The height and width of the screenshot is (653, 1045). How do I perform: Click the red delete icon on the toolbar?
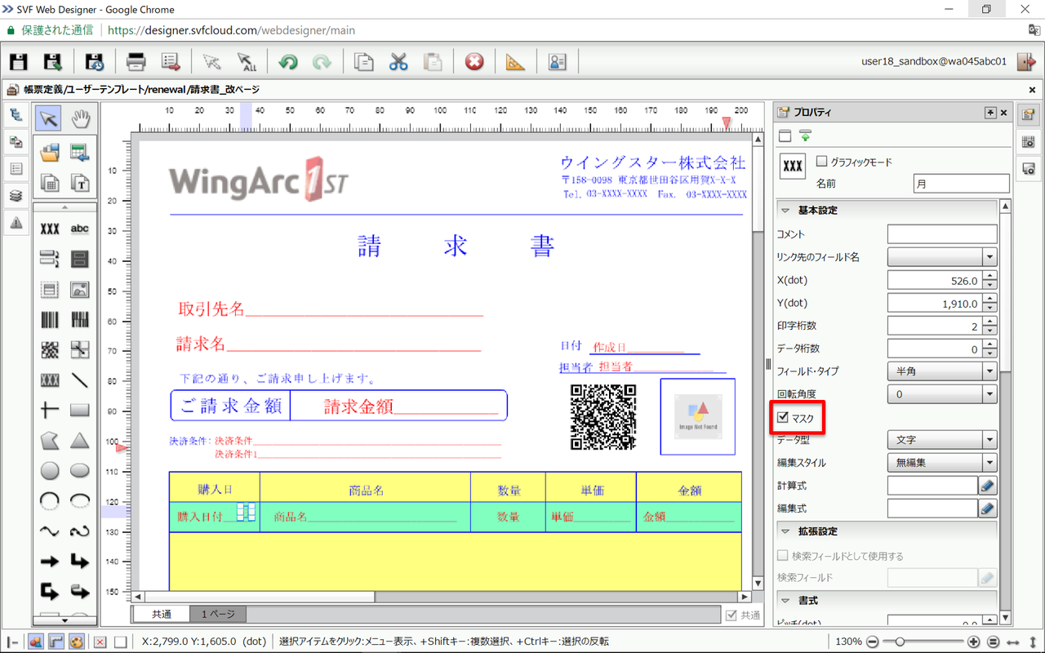[474, 61]
